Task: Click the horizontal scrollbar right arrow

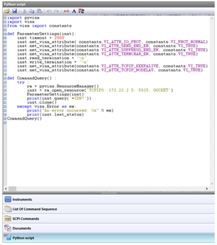Action: (206, 189)
